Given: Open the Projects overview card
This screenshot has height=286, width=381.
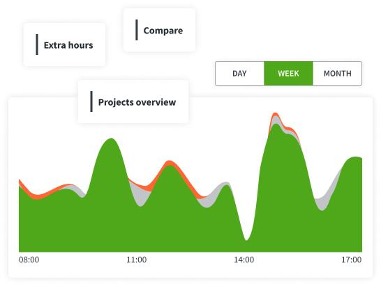Looking at the screenshot, I should (133, 102).
